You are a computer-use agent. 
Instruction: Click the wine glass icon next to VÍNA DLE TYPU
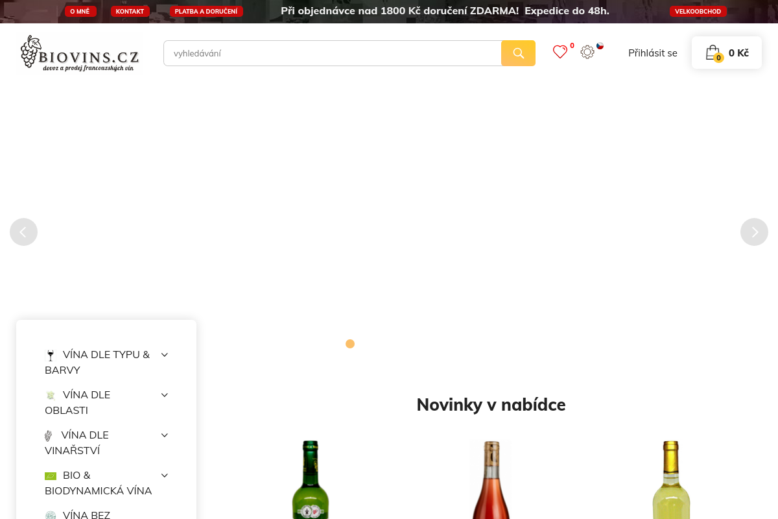[51, 354]
